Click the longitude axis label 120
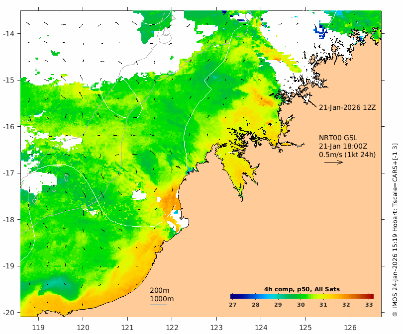 (x=83, y=328)
